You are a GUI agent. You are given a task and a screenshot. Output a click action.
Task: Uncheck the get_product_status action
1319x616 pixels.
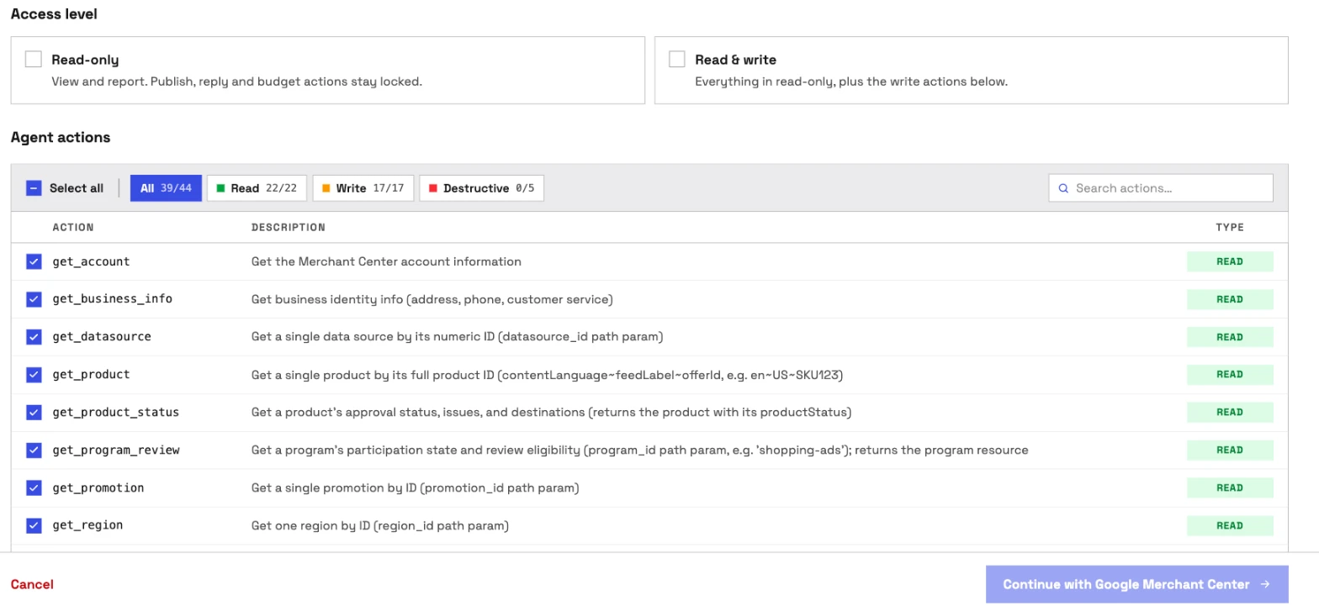click(x=34, y=412)
